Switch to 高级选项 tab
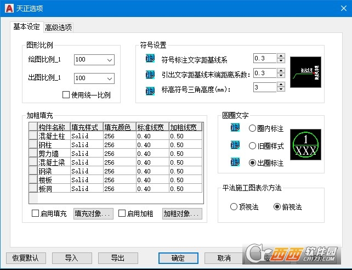 tap(58, 27)
